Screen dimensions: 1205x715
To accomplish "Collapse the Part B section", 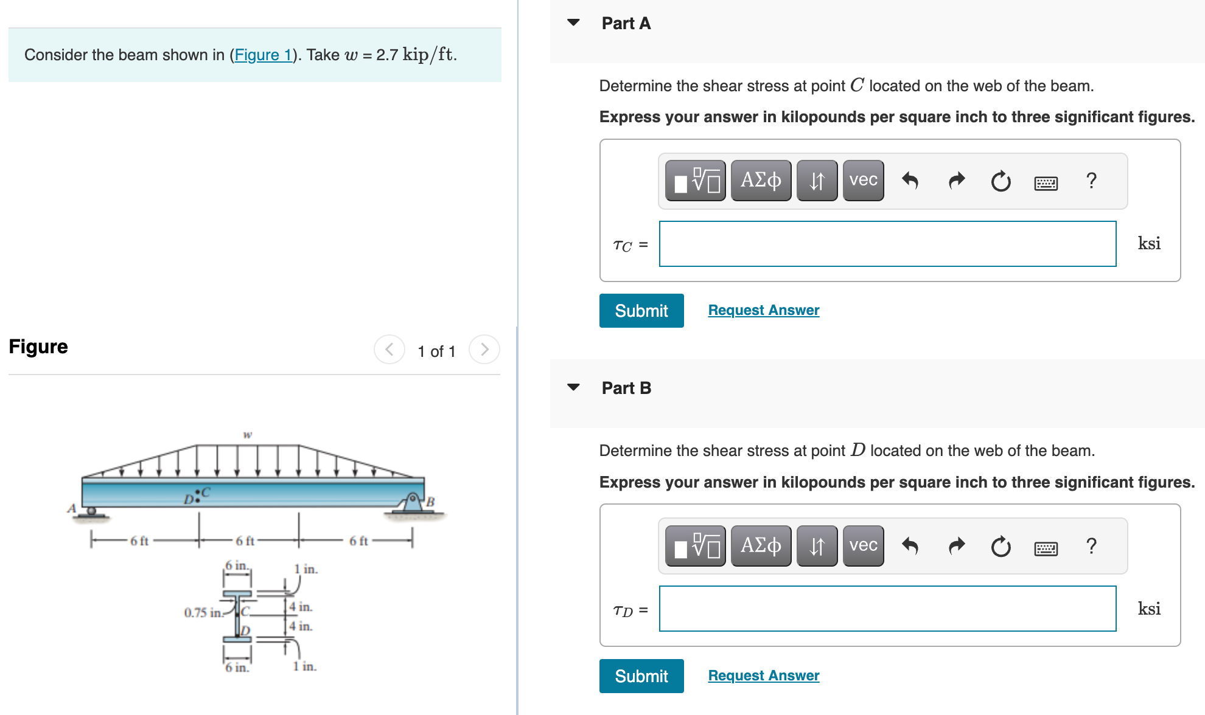I will (573, 387).
